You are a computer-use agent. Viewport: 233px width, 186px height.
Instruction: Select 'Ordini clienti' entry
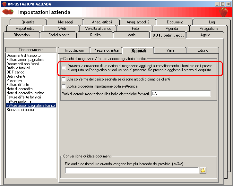pyautogui.click(x=31, y=76)
